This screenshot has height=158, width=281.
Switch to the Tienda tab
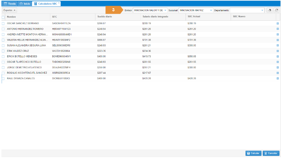(x=10, y=4)
